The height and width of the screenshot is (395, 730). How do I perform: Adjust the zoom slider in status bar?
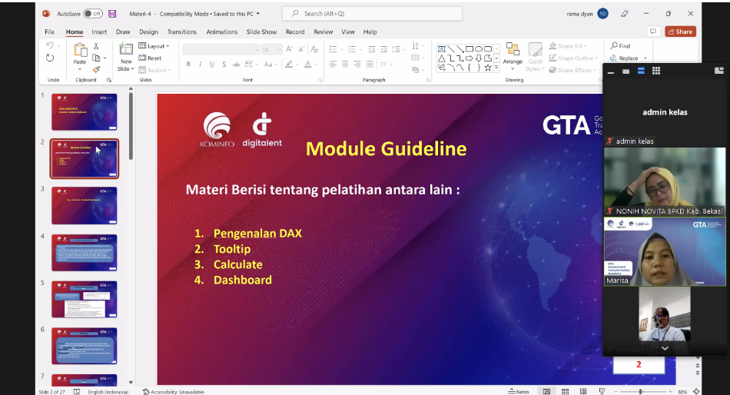[x=641, y=391]
